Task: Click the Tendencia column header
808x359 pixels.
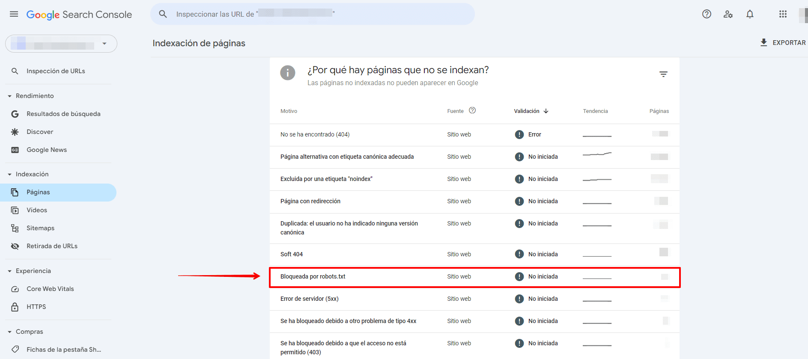Action: pos(595,111)
